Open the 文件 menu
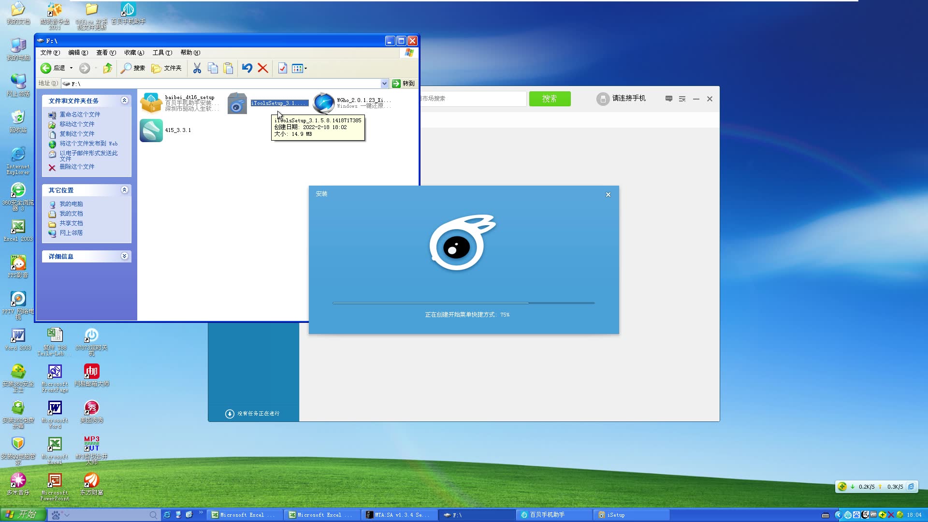This screenshot has height=522, width=928. tap(49, 52)
